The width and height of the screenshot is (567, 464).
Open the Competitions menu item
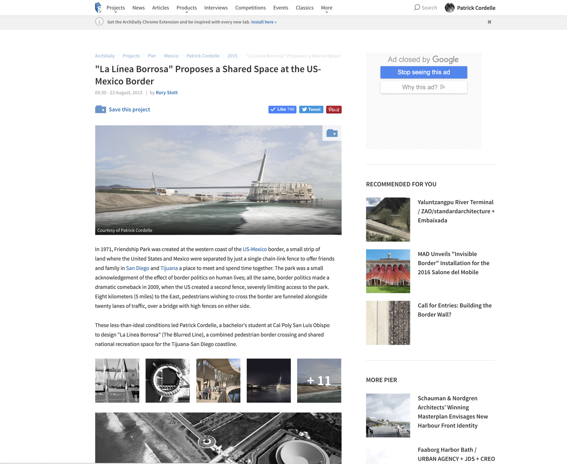point(250,8)
